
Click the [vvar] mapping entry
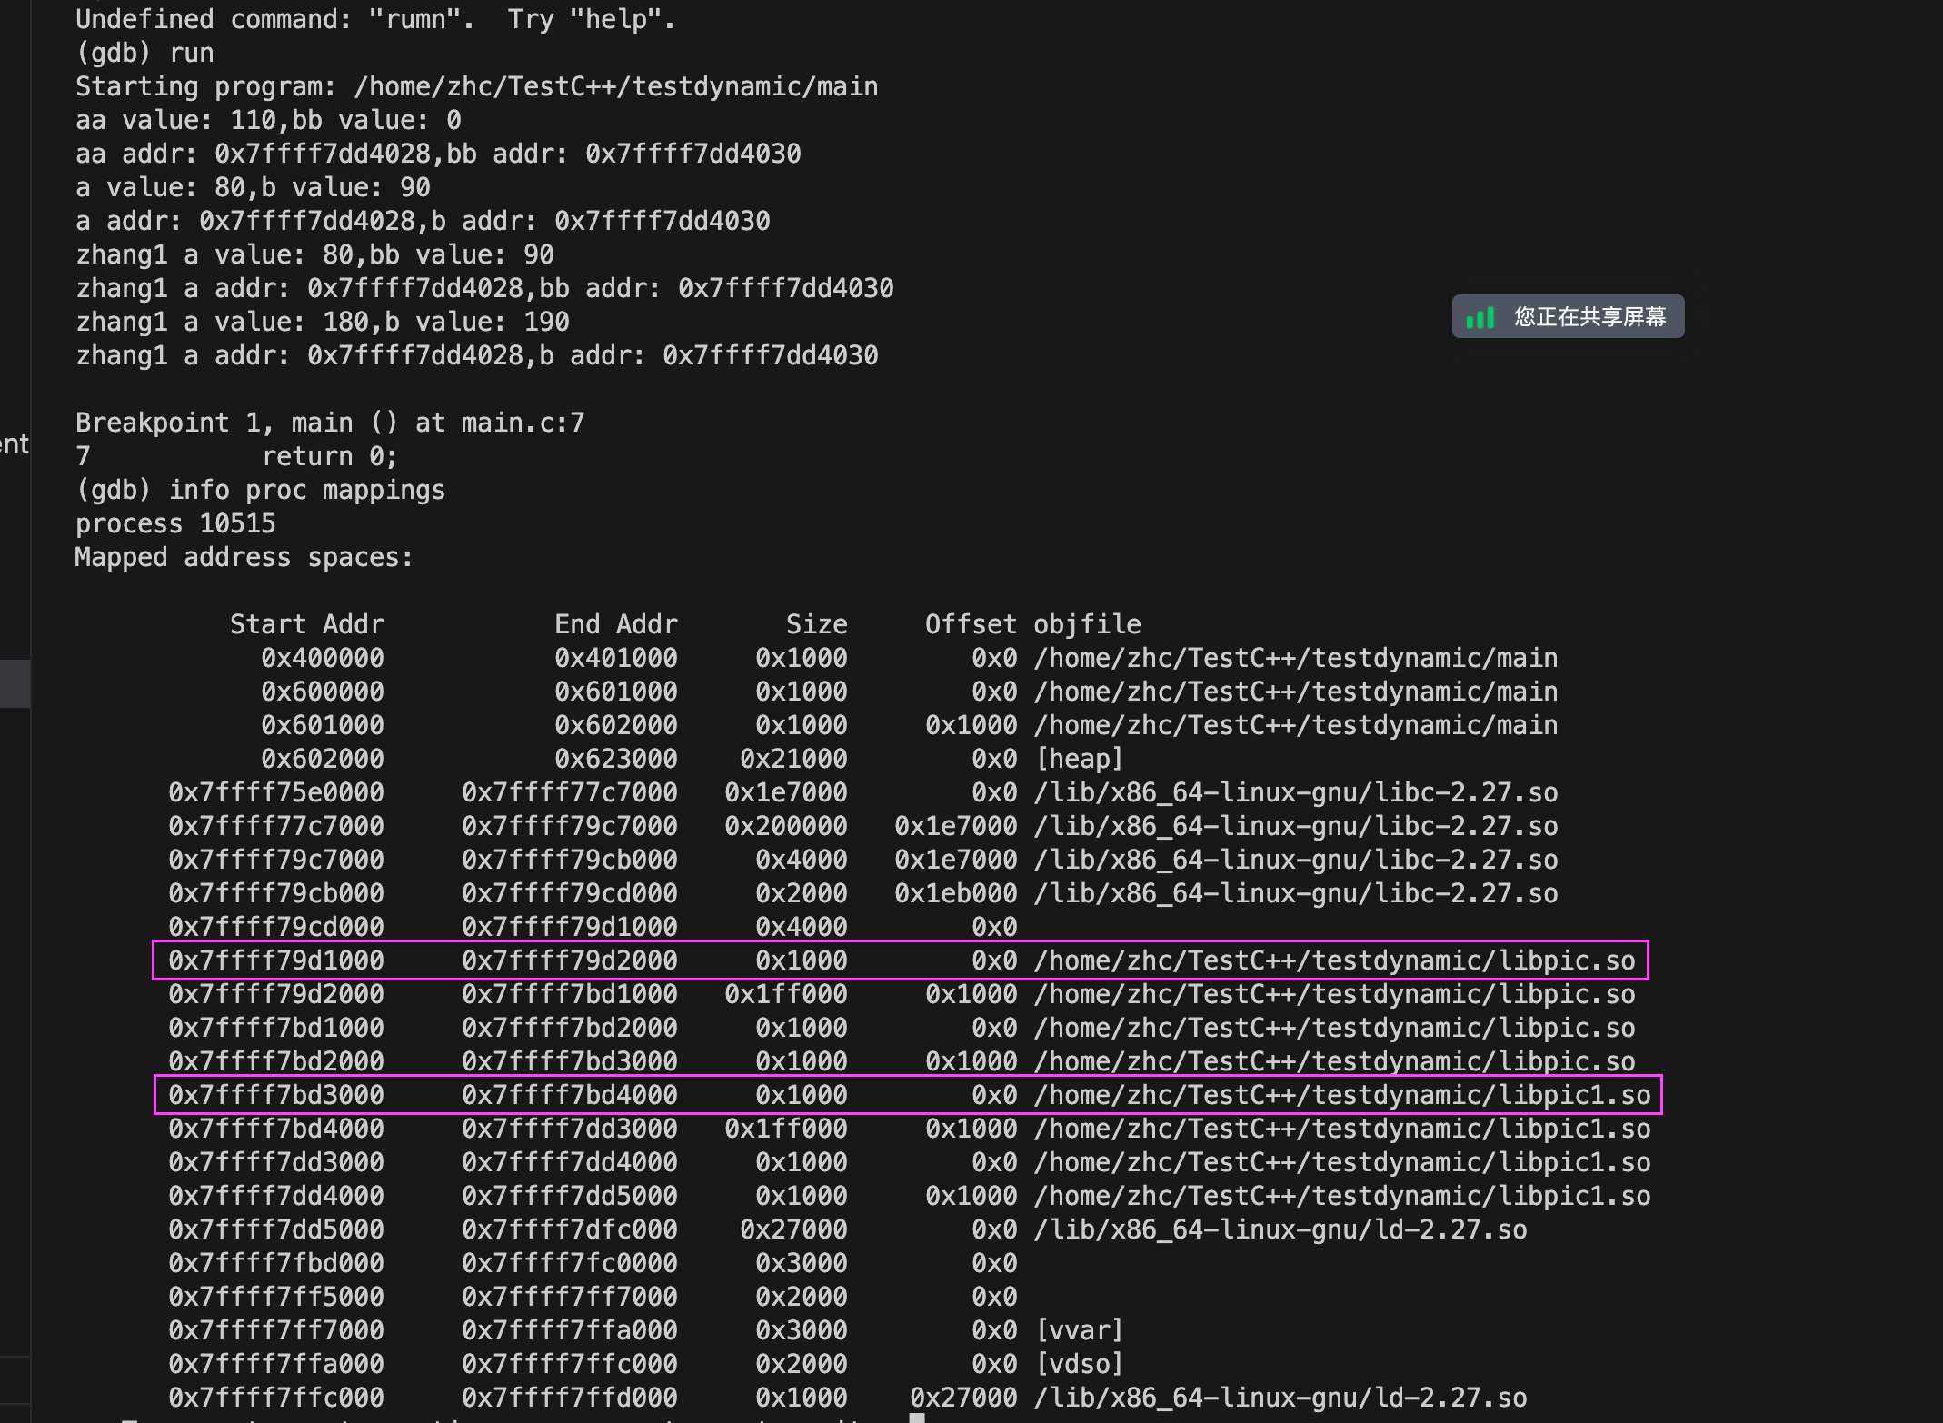[1079, 1330]
